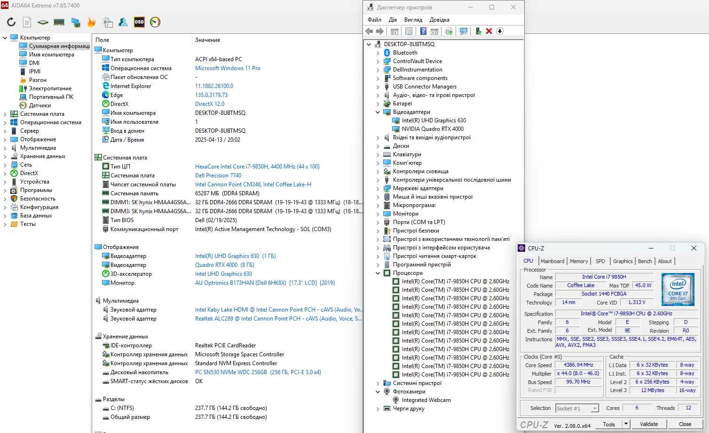Open Quadro RTX 4000 (8 ГБ) link
This screenshot has width=709, height=433.
[225, 265]
